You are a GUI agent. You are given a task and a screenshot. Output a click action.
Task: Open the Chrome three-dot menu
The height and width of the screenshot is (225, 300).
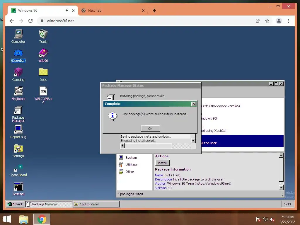[x=288, y=21]
